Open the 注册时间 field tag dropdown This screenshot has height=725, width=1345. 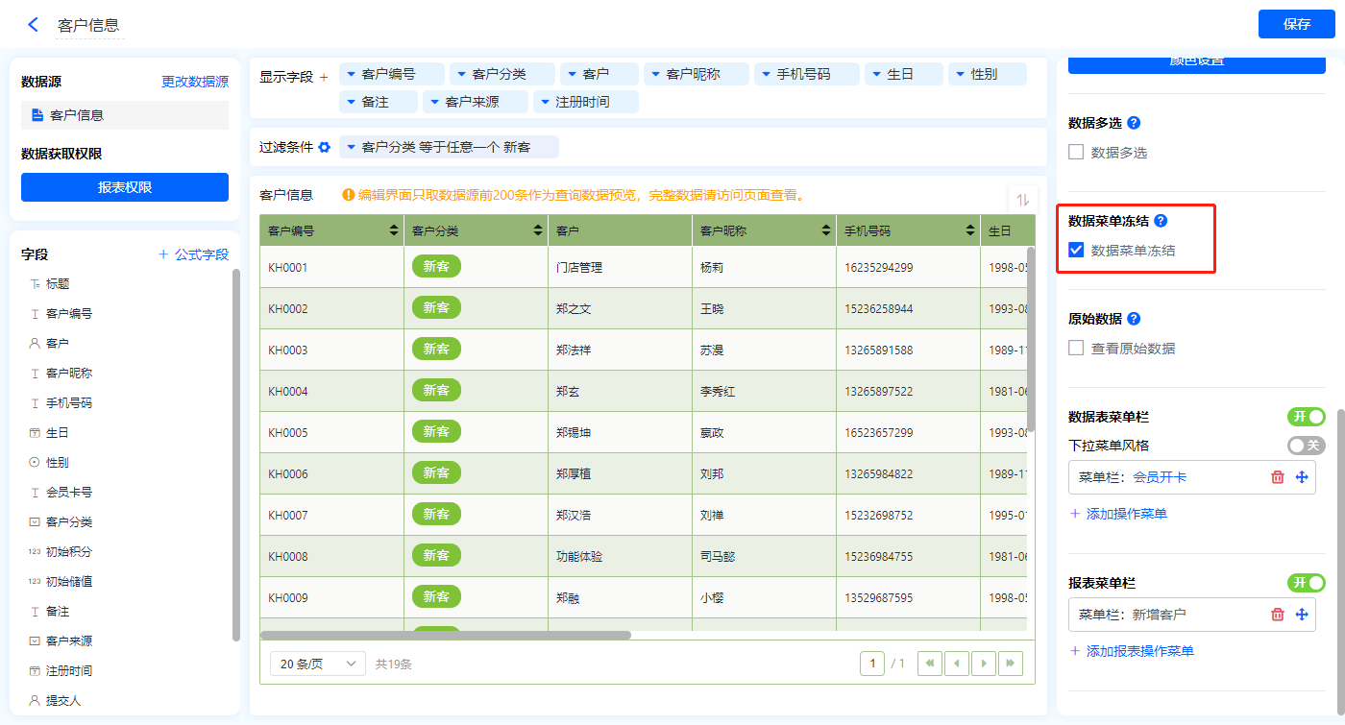(x=545, y=102)
